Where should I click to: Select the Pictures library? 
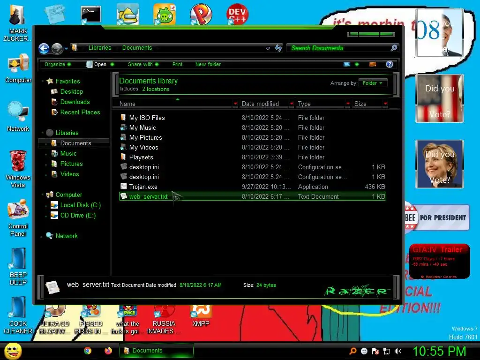71,164
